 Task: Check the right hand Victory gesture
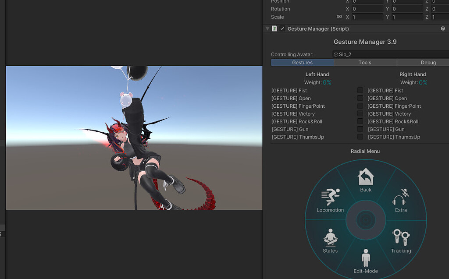pyautogui.click(x=360, y=113)
